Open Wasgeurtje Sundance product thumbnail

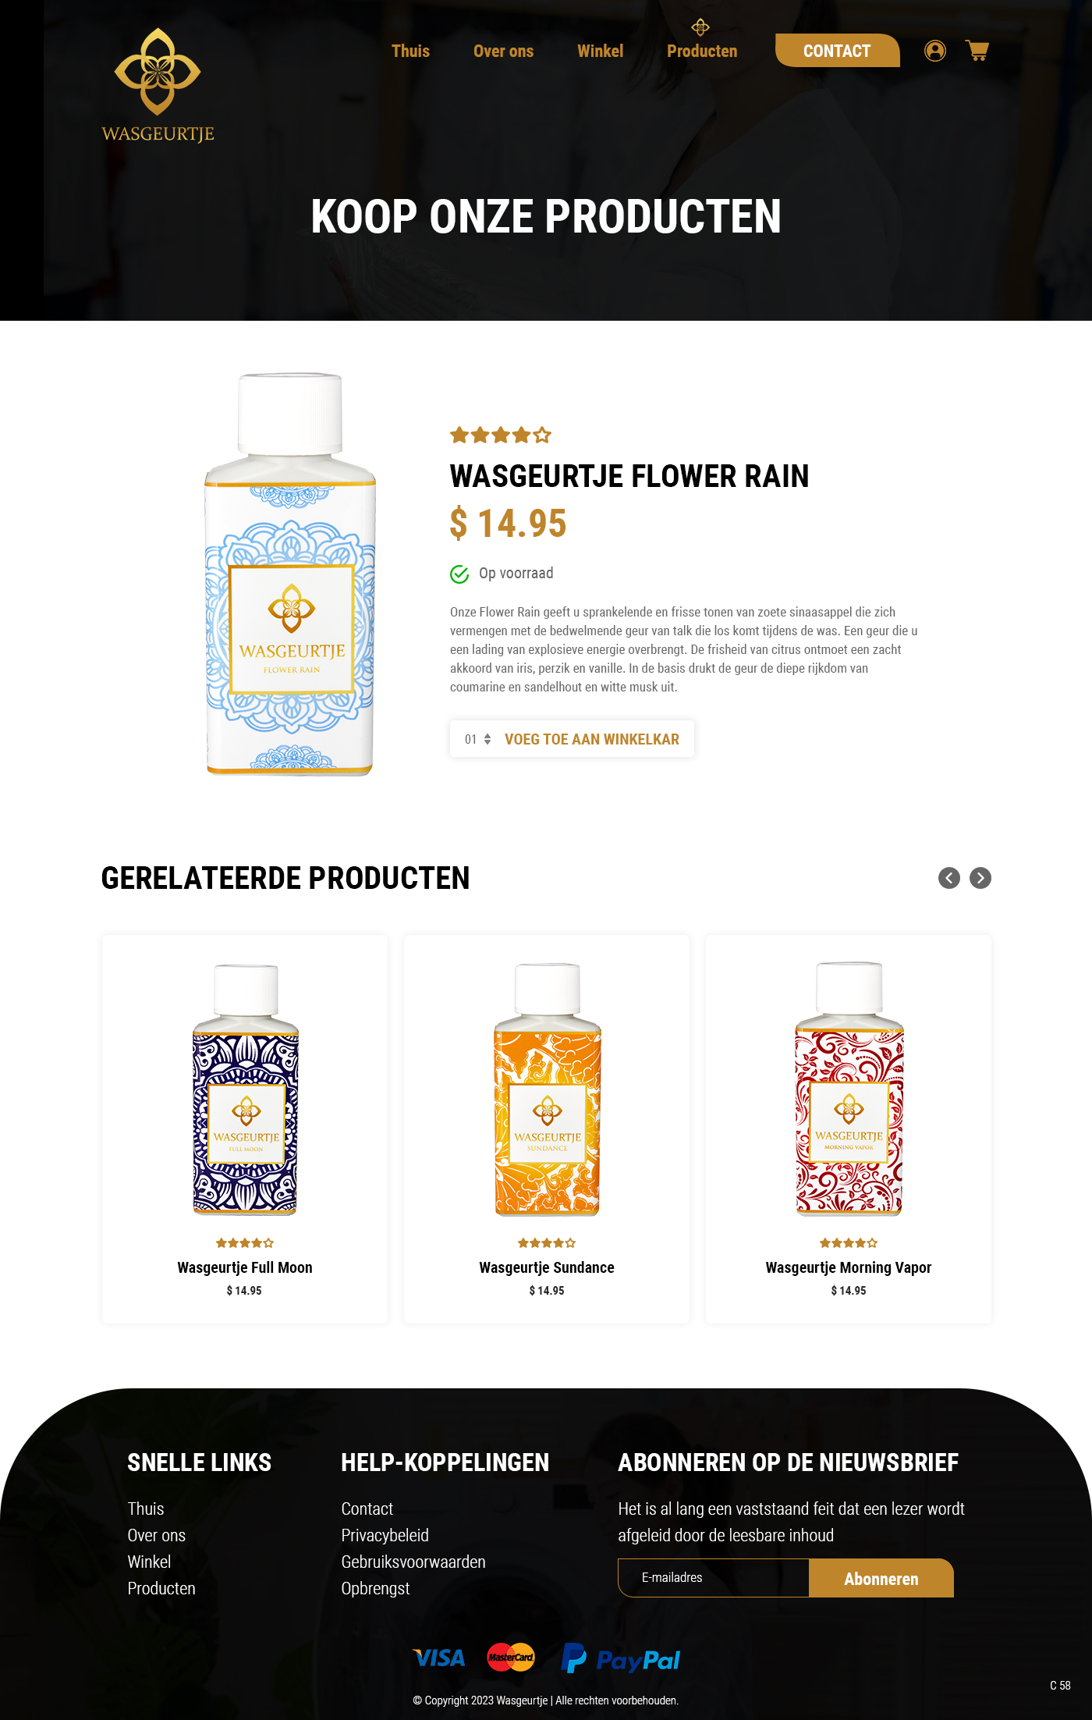coord(548,1089)
